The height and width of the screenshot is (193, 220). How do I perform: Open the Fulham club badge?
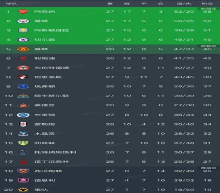point(23,124)
